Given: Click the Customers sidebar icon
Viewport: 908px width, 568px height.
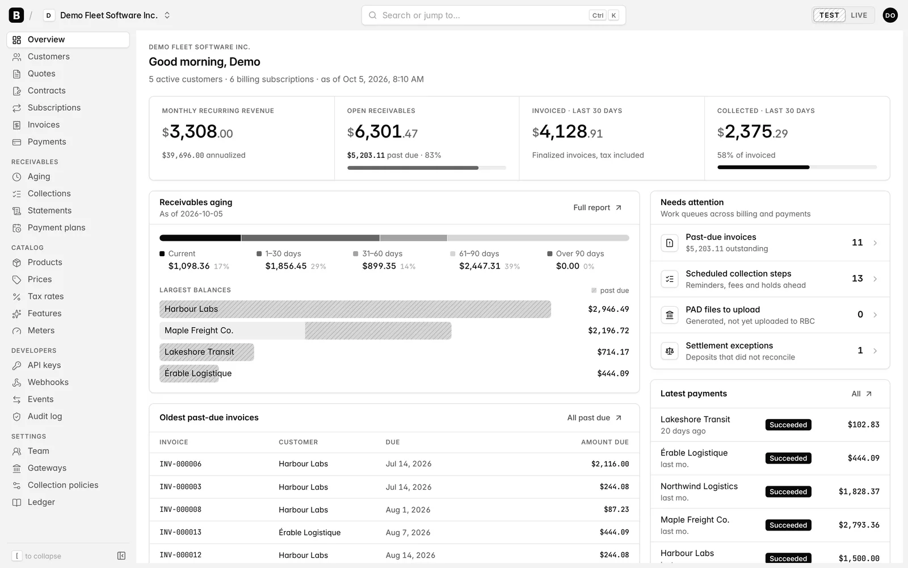Looking at the screenshot, I should [17, 57].
